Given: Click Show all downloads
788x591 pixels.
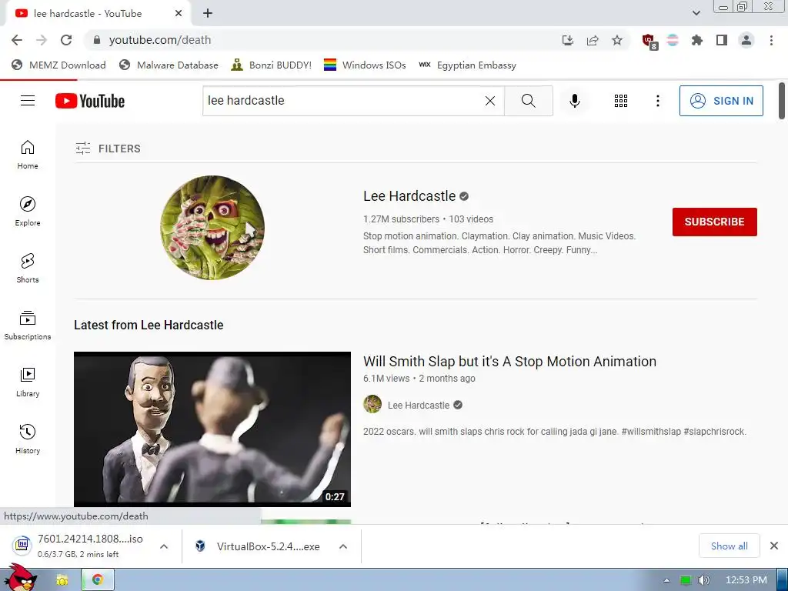Looking at the screenshot, I should [x=730, y=546].
